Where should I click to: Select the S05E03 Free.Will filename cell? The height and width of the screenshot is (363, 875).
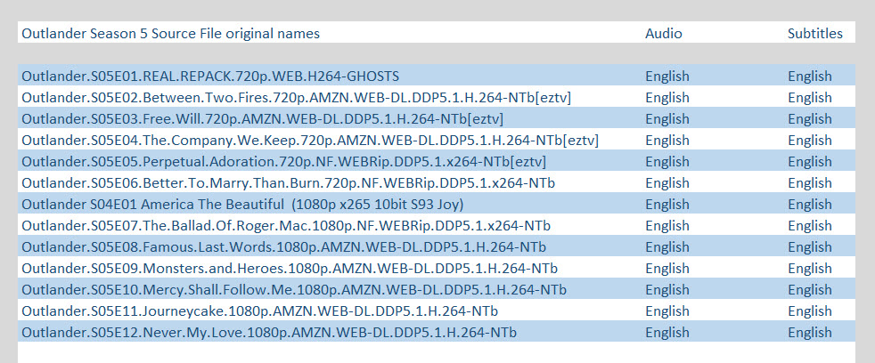(263, 118)
